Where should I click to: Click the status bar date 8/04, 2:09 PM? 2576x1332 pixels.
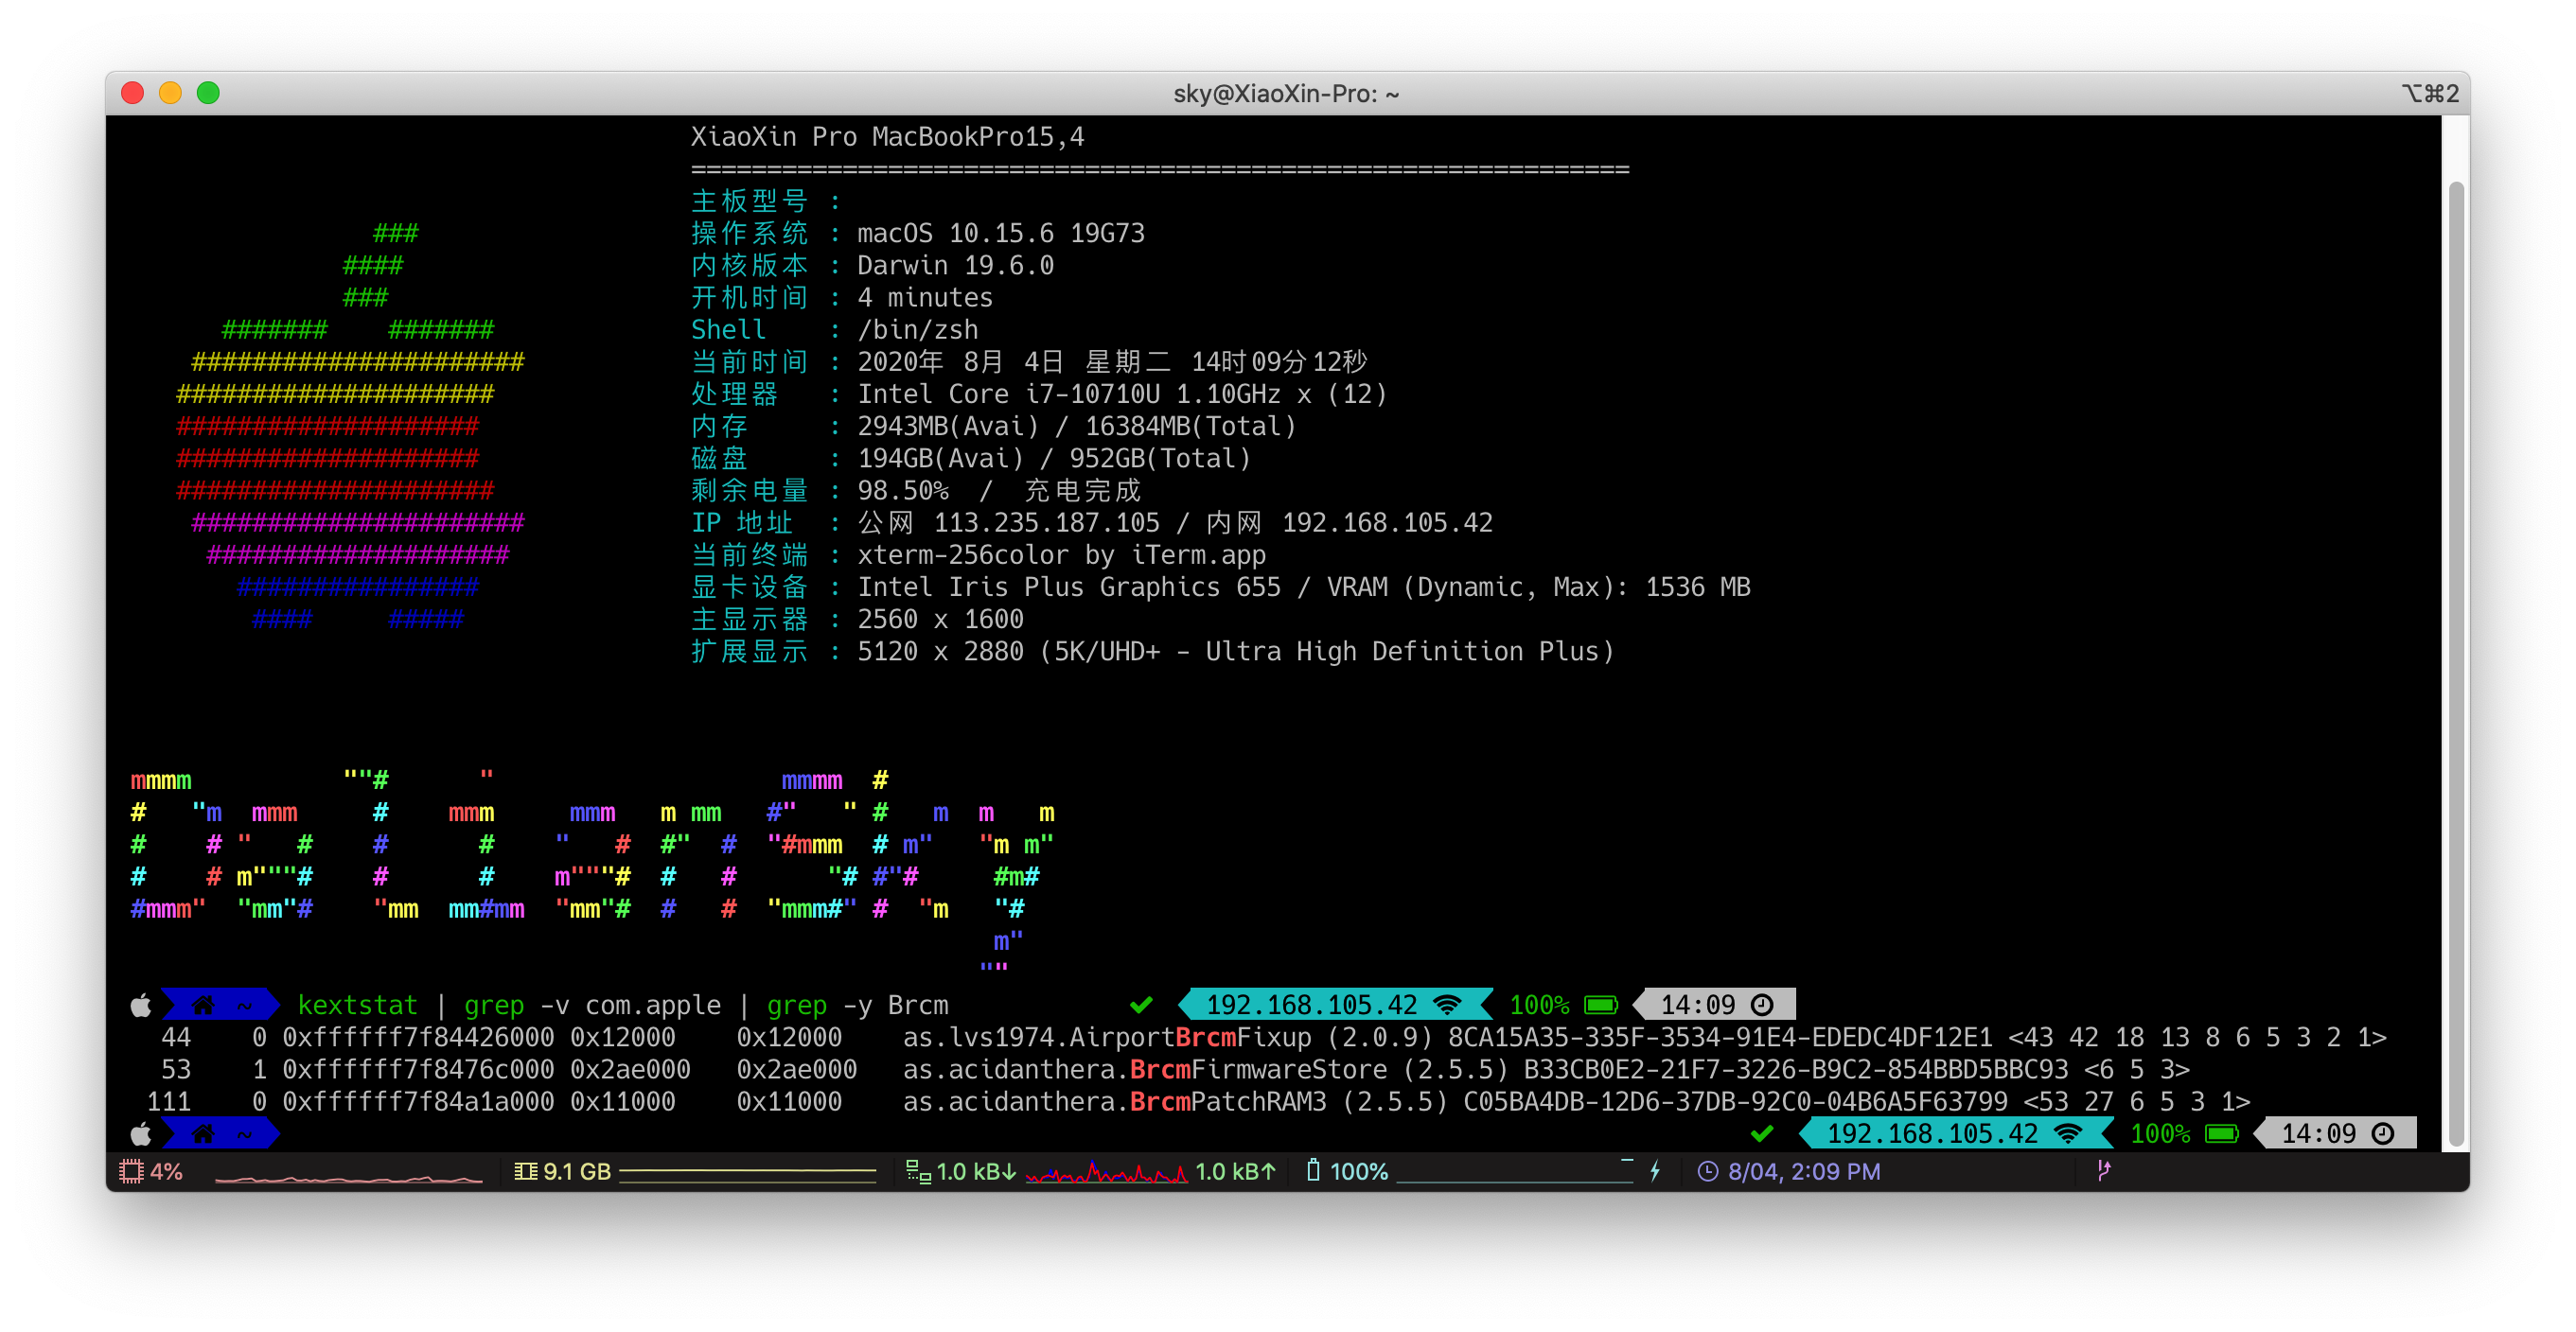1804,1171
